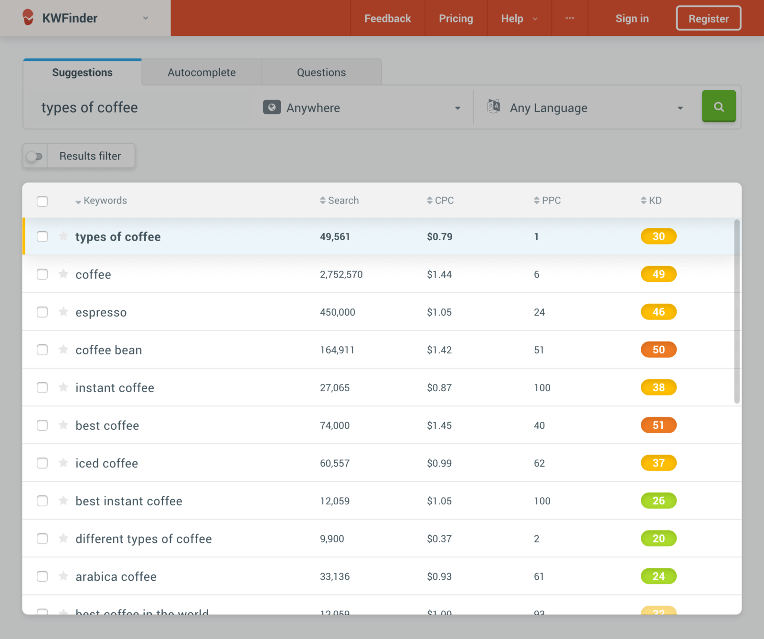Viewport: 764px width, 639px height.
Task: Star the 'best coffee' keyword
Action: coord(63,425)
